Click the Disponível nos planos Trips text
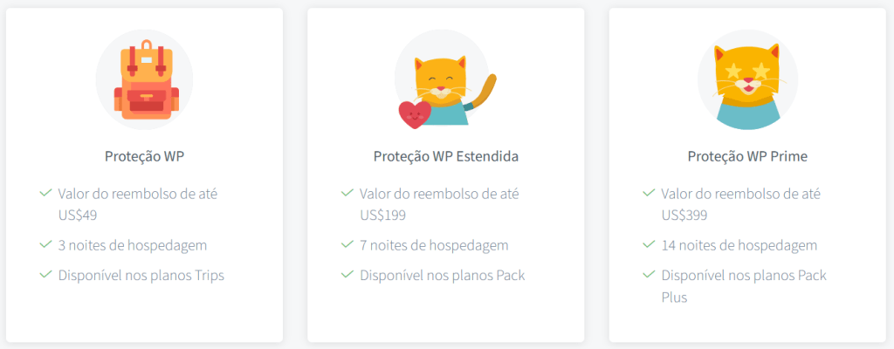 click(141, 276)
